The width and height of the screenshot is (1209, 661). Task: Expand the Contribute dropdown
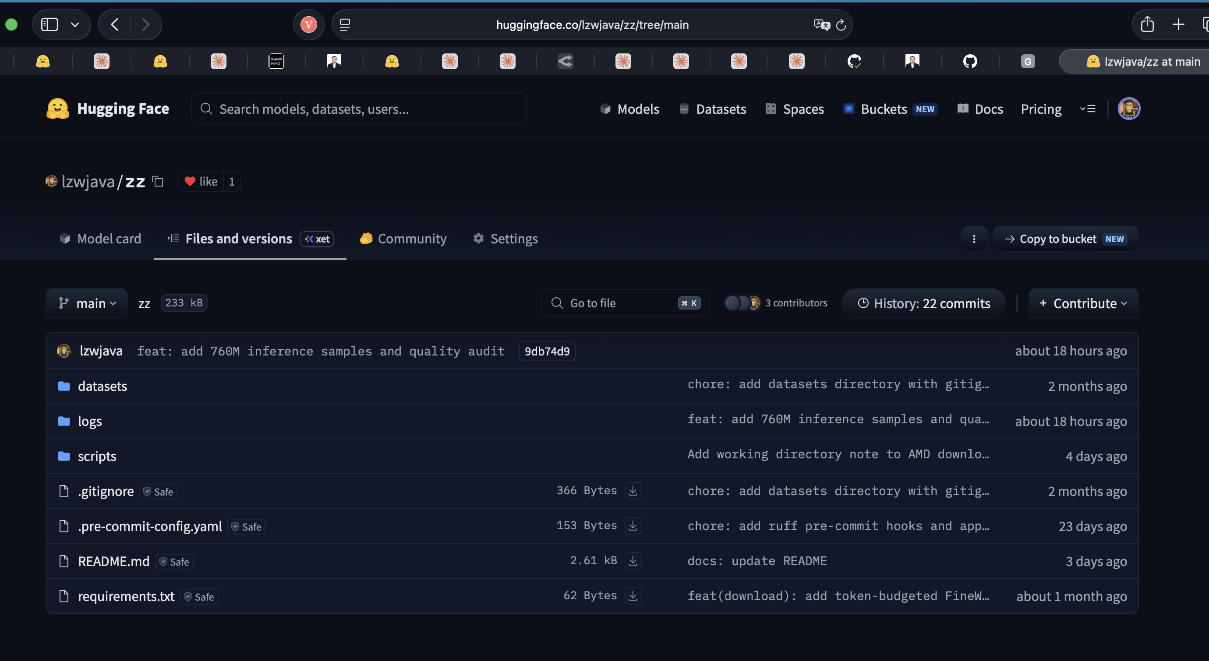tap(1083, 303)
